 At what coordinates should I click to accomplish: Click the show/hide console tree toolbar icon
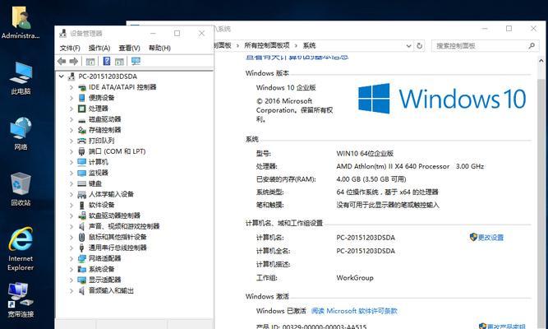click(90, 62)
